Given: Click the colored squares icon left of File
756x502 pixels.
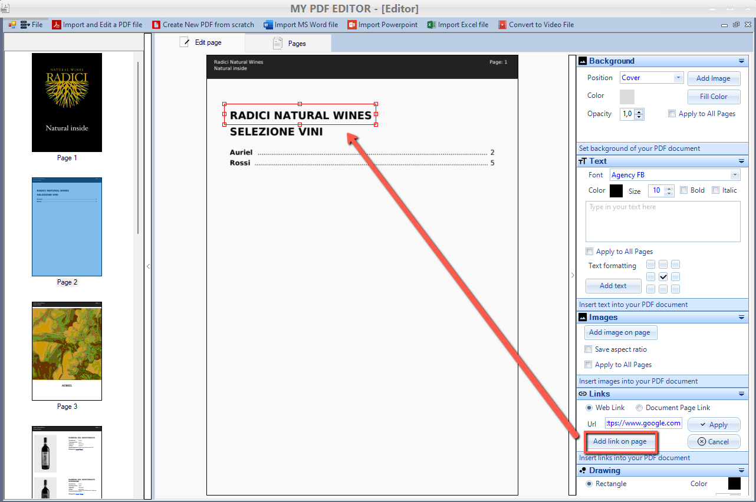Looking at the screenshot, I should pyautogui.click(x=12, y=25).
